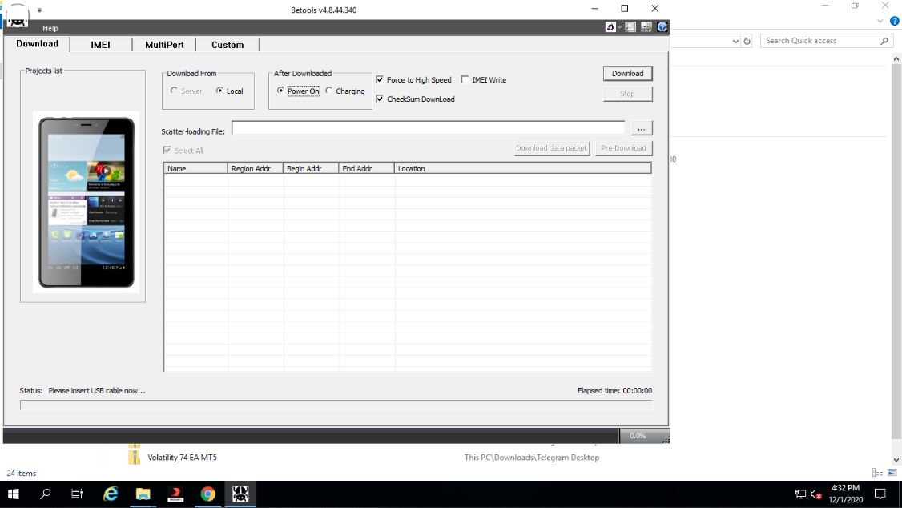Screen dimensions: 902x508
Task: Open the MultiPort tab
Action: (x=164, y=45)
